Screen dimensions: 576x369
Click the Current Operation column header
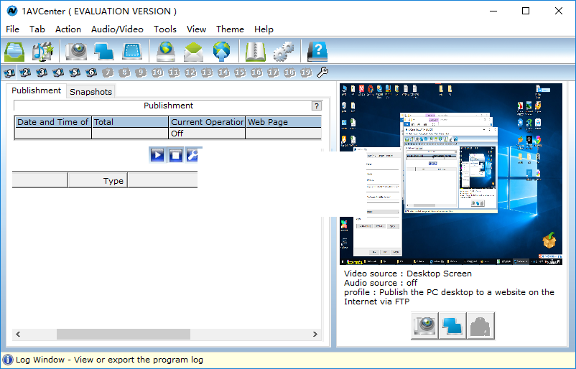click(x=207, y=122)
